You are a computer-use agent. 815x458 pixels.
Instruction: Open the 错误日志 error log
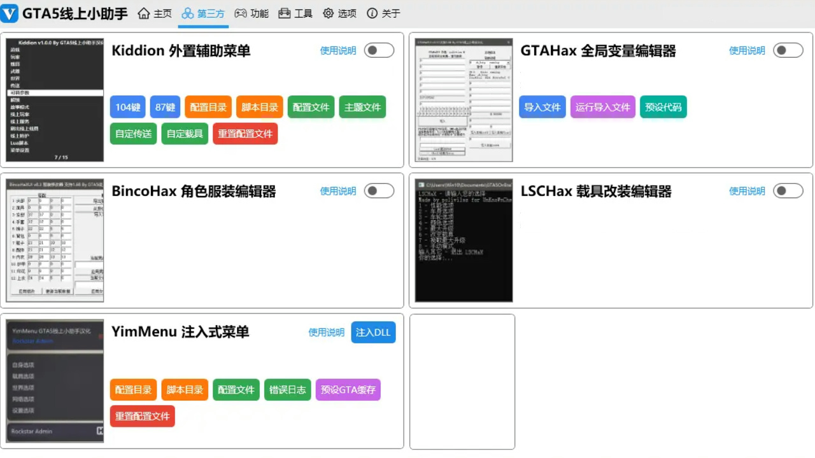[288, 389]
